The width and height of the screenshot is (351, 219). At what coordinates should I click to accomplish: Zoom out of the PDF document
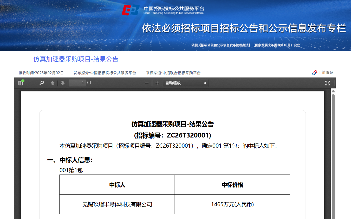click(x=147, y=83)
